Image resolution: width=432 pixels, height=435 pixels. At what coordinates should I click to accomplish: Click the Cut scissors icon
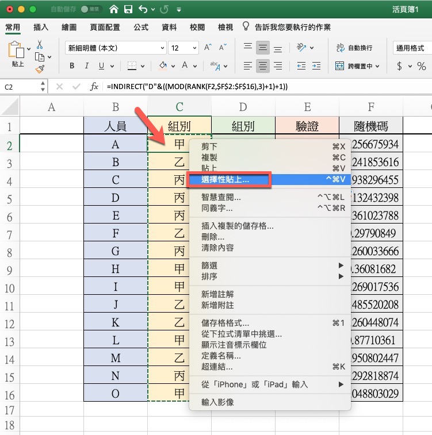tap(40, 44)
